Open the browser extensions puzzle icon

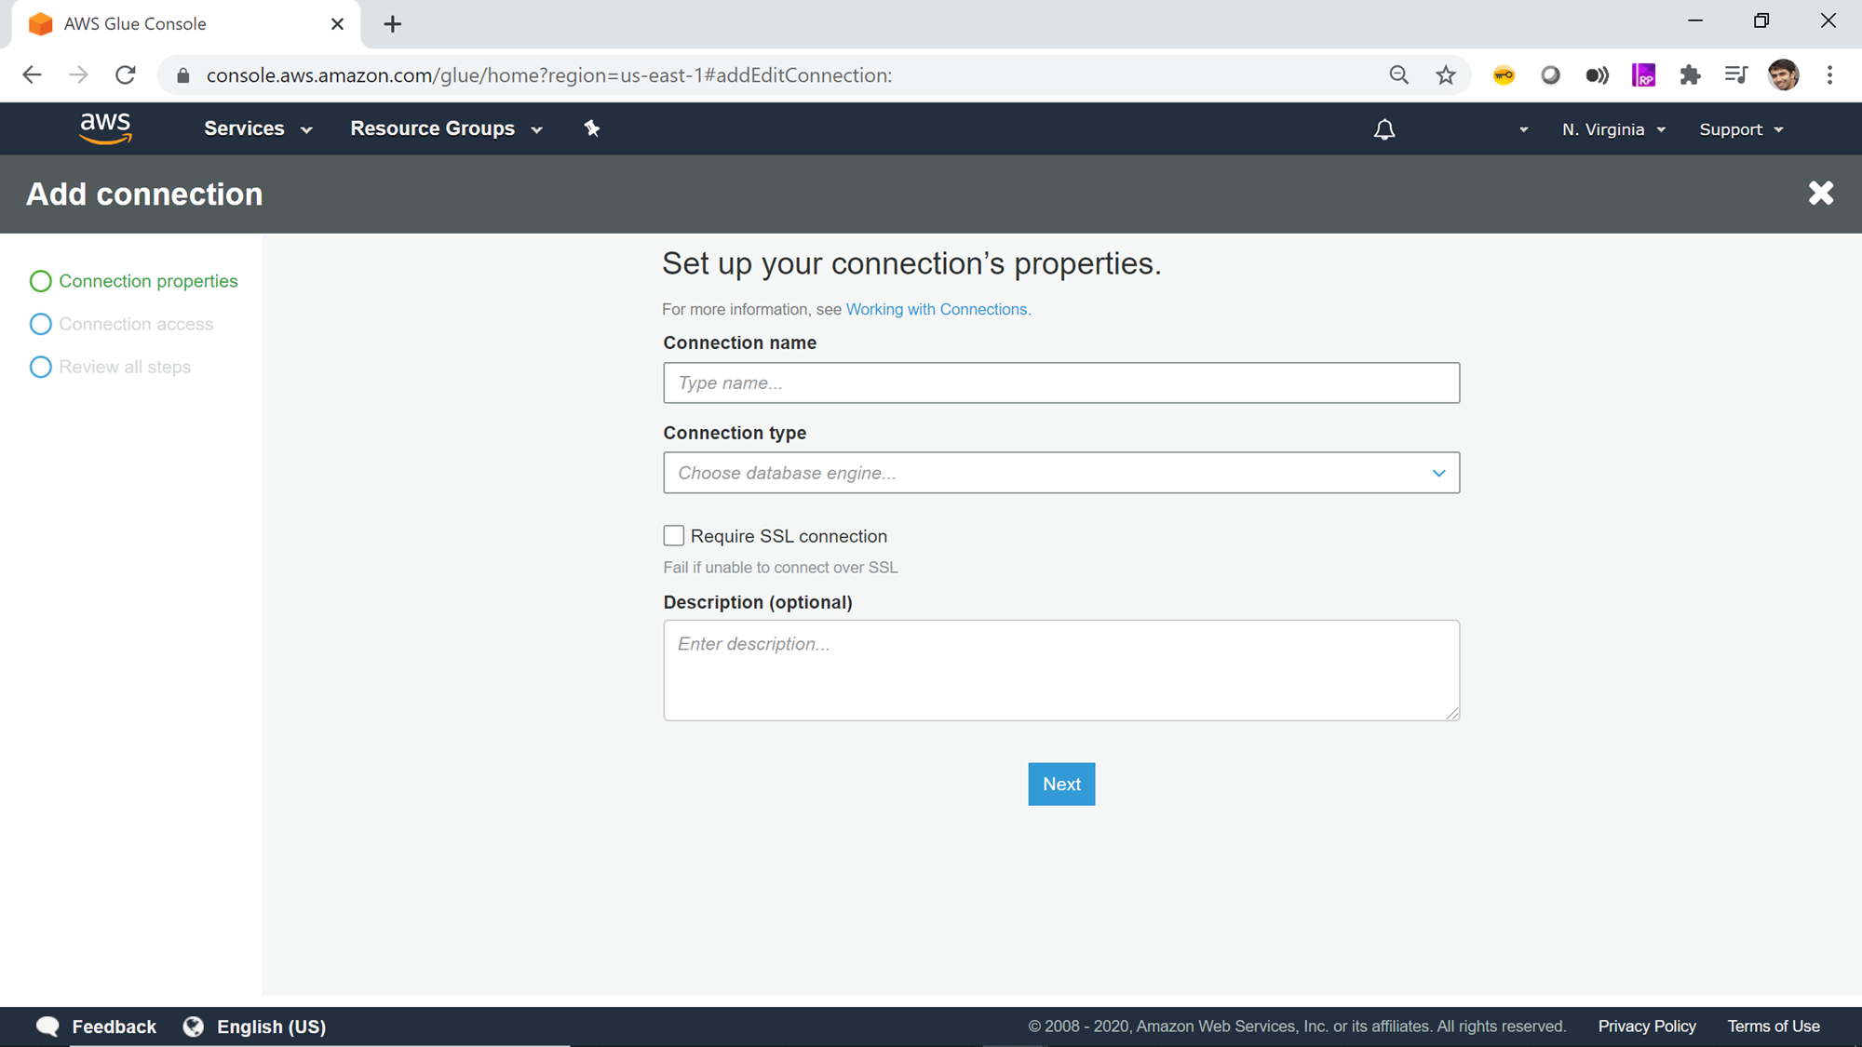coord(1690,75)
